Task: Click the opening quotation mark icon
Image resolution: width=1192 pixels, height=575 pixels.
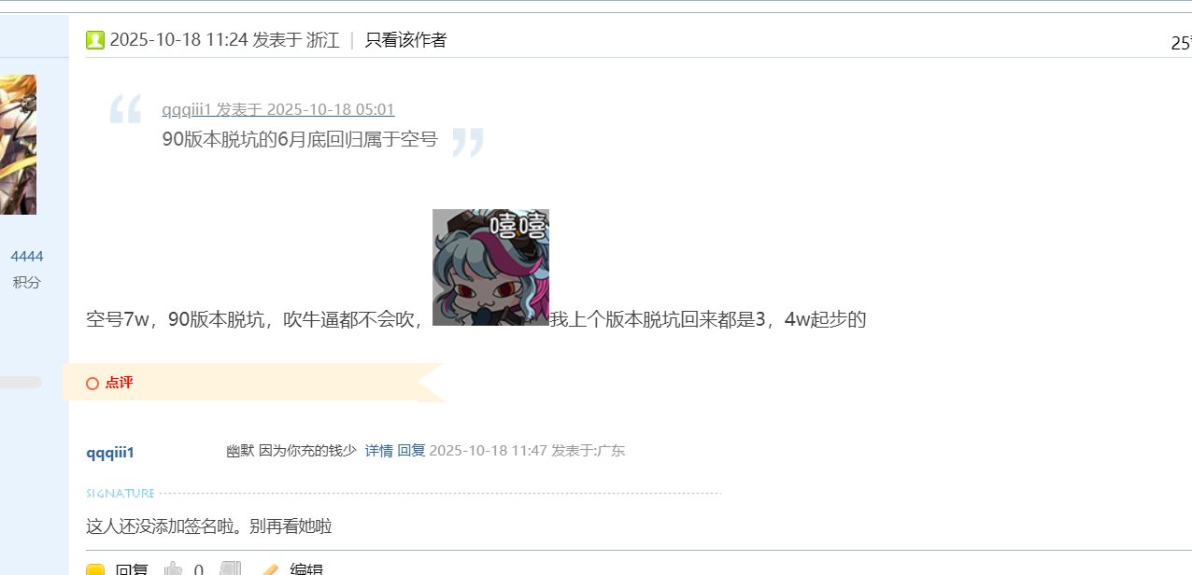Action: pos(126,108)
